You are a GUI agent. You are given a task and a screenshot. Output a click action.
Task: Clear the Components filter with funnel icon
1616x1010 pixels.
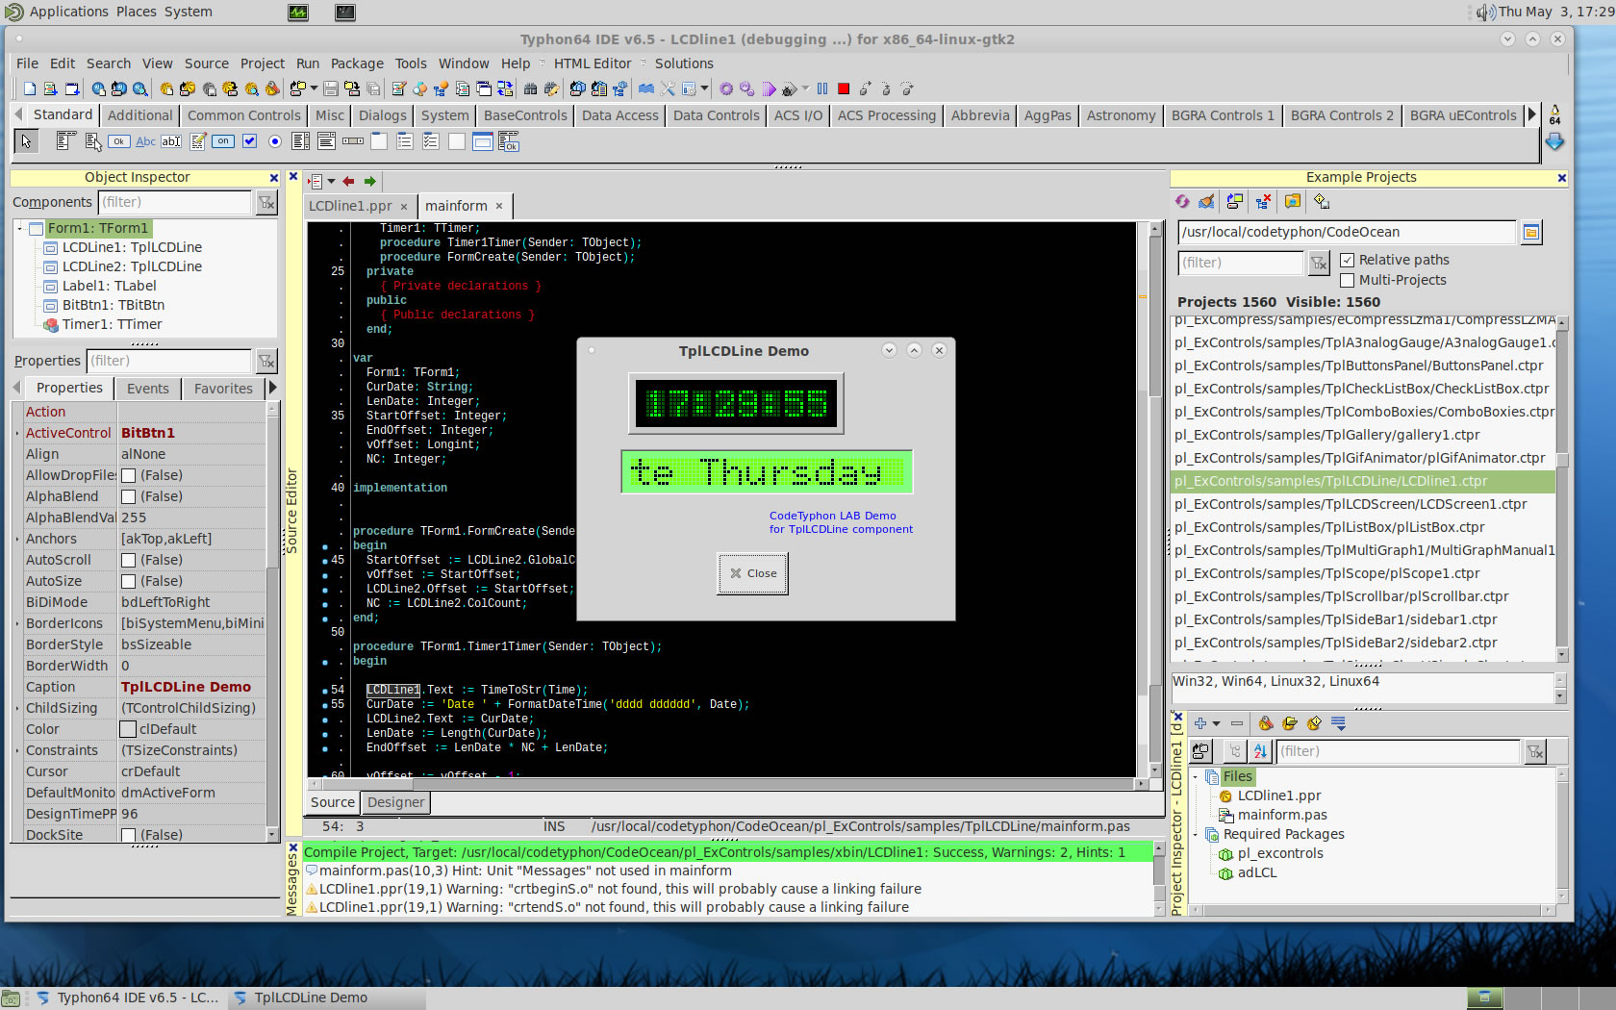pyautogui.click(x=266, y=202)
